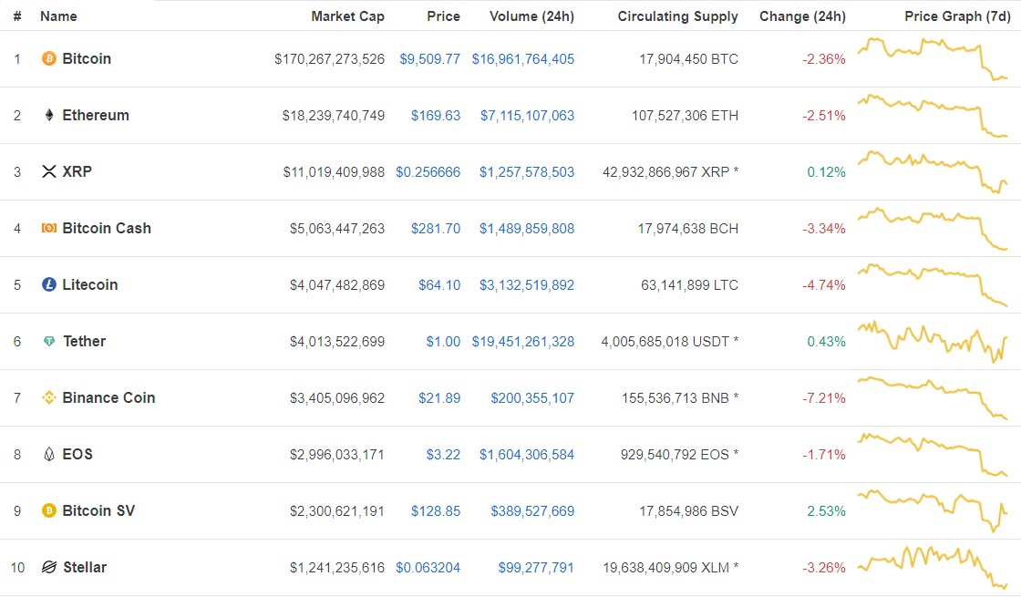Click Bitcoin volume $16,961,764,405
This screenshot has height=597, width=1021.
click(x=523, y=59)
